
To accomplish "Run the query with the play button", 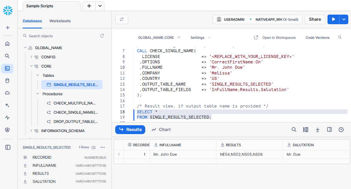I will [333, 20].
